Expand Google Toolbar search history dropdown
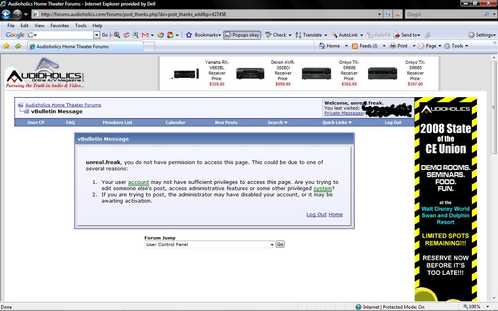Viewport: 498px width, 311px height. click(97, 35)
